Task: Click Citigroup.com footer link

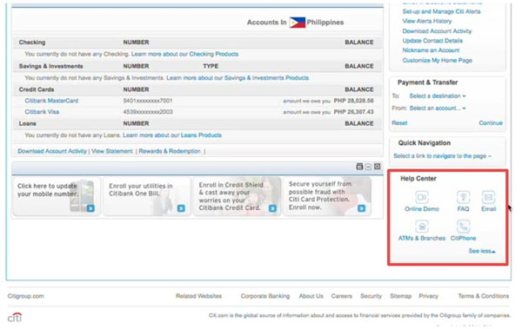Action: pyautogui.click(x=25, y=296)
